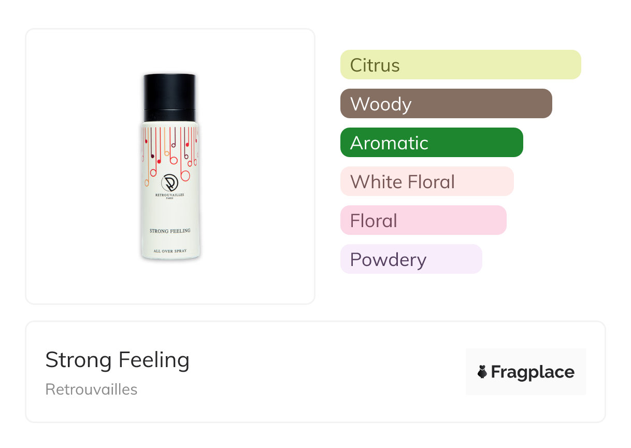This screenshot has height=448, width=631.
Task: Click the glossy black collar below the cap
Action: tap(170, 115)
